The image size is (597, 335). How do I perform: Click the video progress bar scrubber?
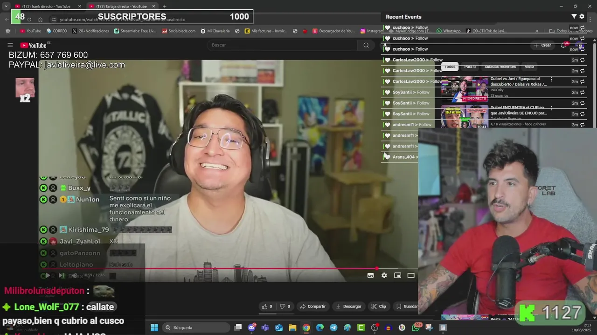point(377,268)
